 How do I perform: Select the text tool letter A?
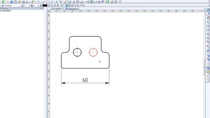(x=73, y=2)
